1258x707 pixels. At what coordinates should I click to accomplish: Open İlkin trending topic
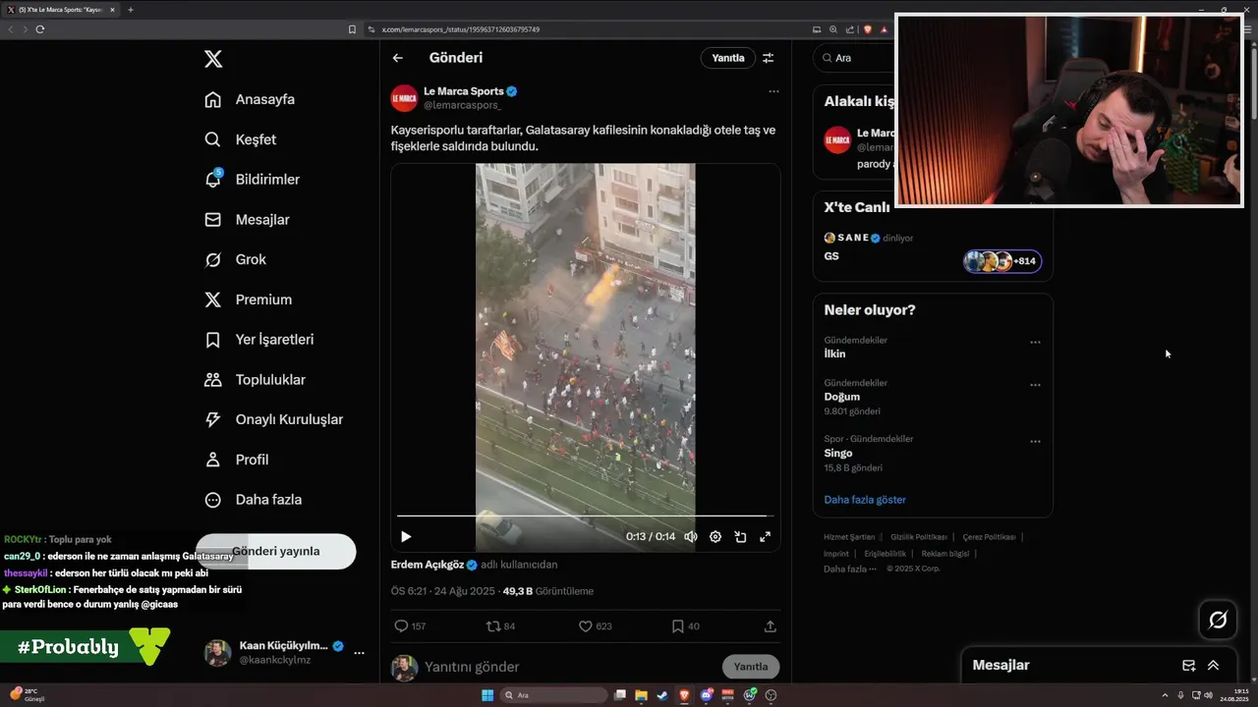pyautogui.click(x=834, y=353)
